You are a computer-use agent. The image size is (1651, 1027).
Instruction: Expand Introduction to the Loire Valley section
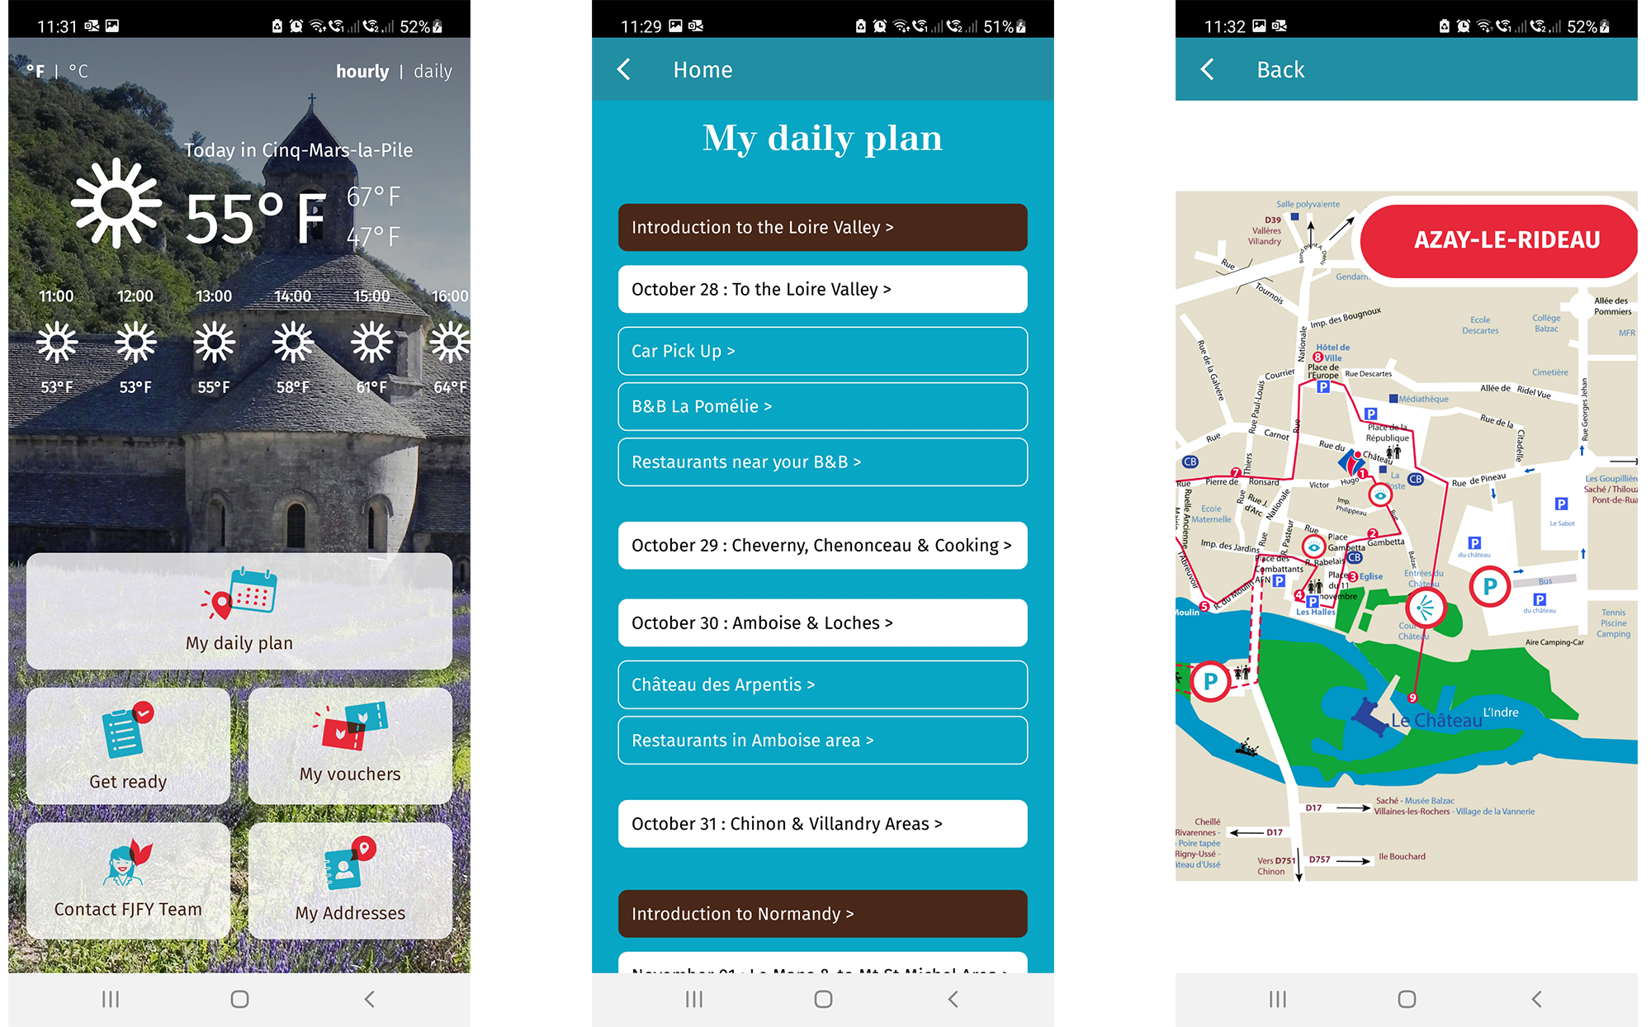tap(823, 227)
